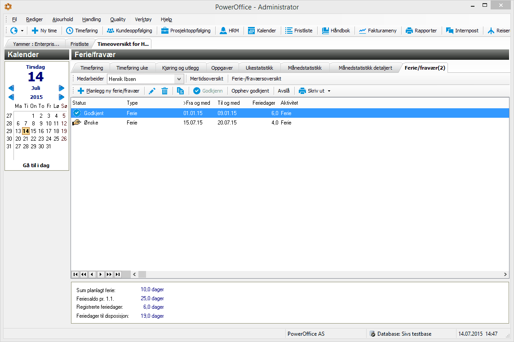Switch to the Kjøring og utlegg tab

180,68
